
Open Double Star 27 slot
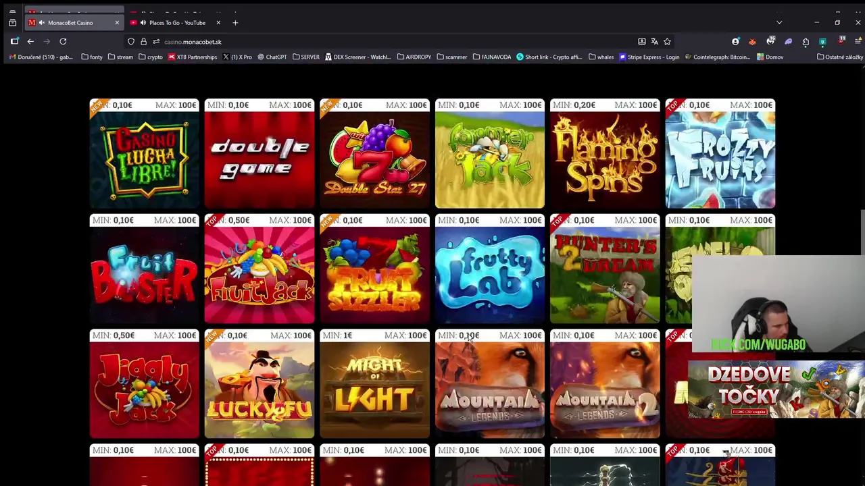375,154
